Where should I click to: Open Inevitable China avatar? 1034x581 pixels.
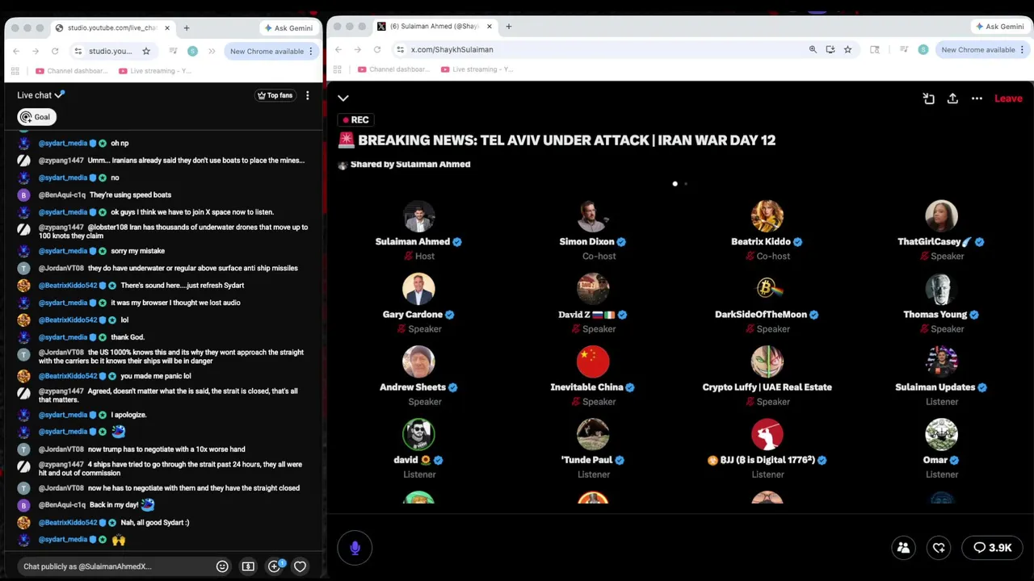coord(593,362)
